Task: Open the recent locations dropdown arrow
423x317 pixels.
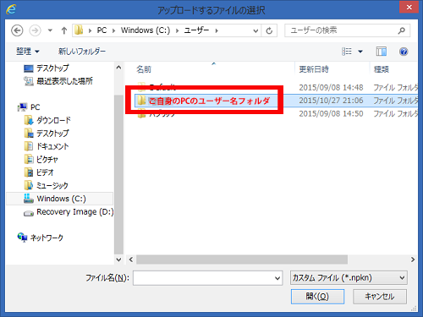Action: click(50, 30)
